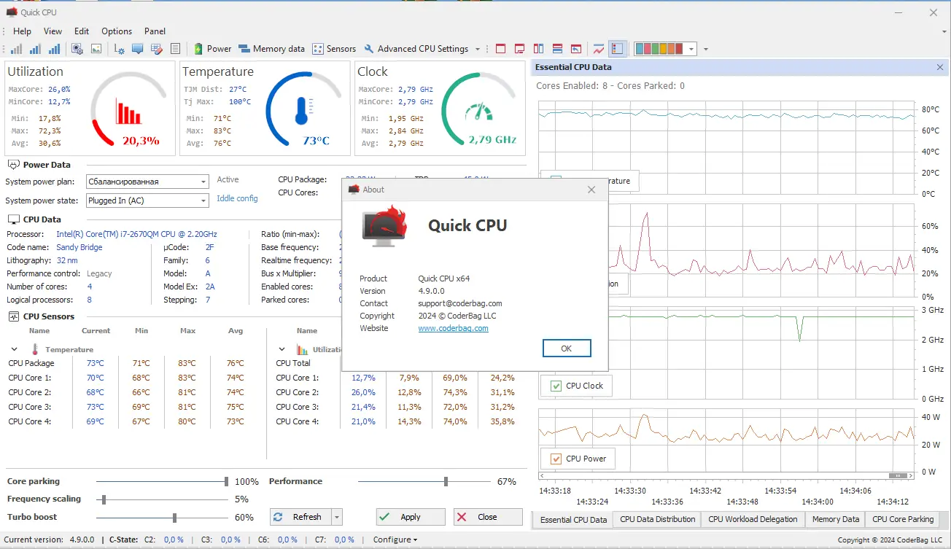Click the red vertical split columns layout icon
The height and width of the screenshot is (549, 951).
(538, 49)
